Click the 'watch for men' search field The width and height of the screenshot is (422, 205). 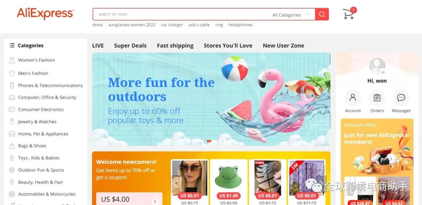(x=180, y=14)
